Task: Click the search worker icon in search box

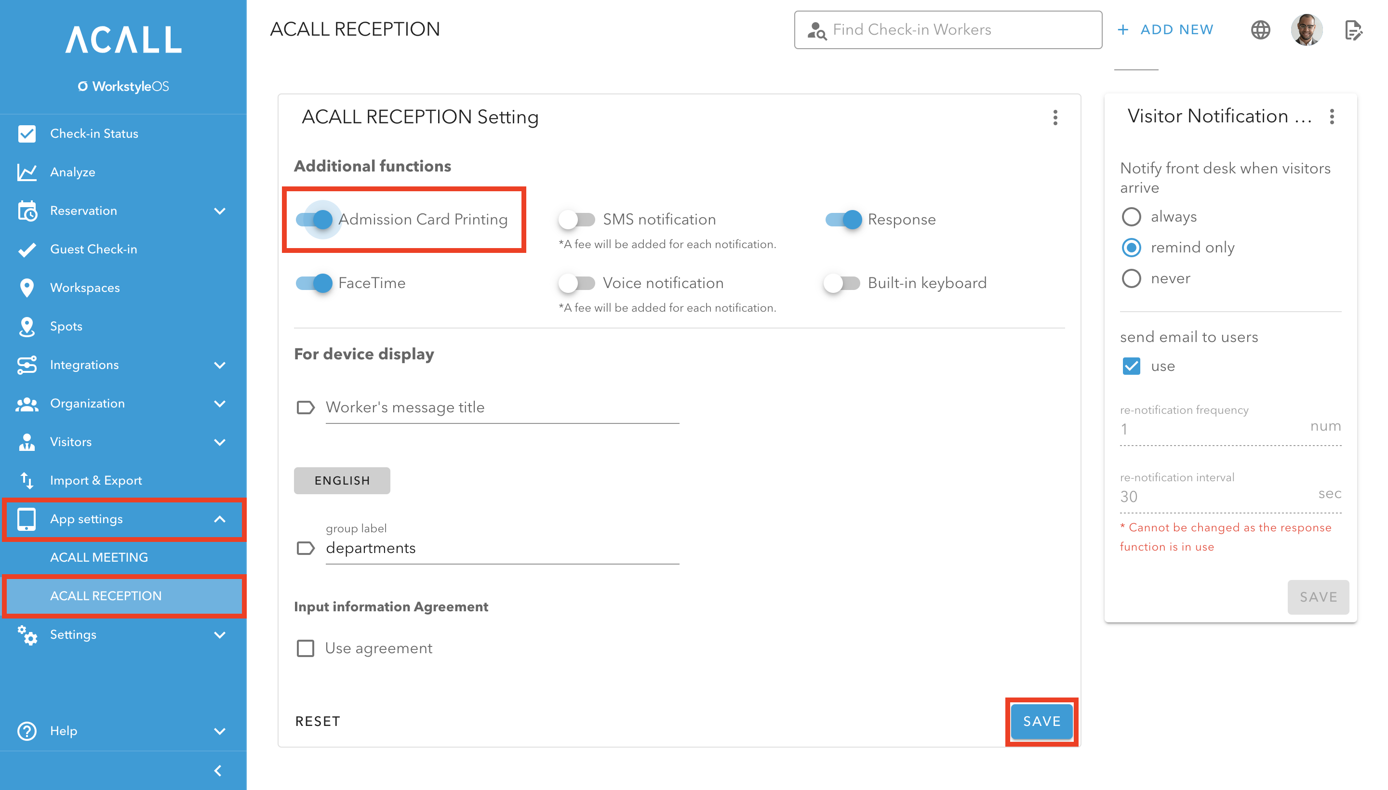Action: 816,30
